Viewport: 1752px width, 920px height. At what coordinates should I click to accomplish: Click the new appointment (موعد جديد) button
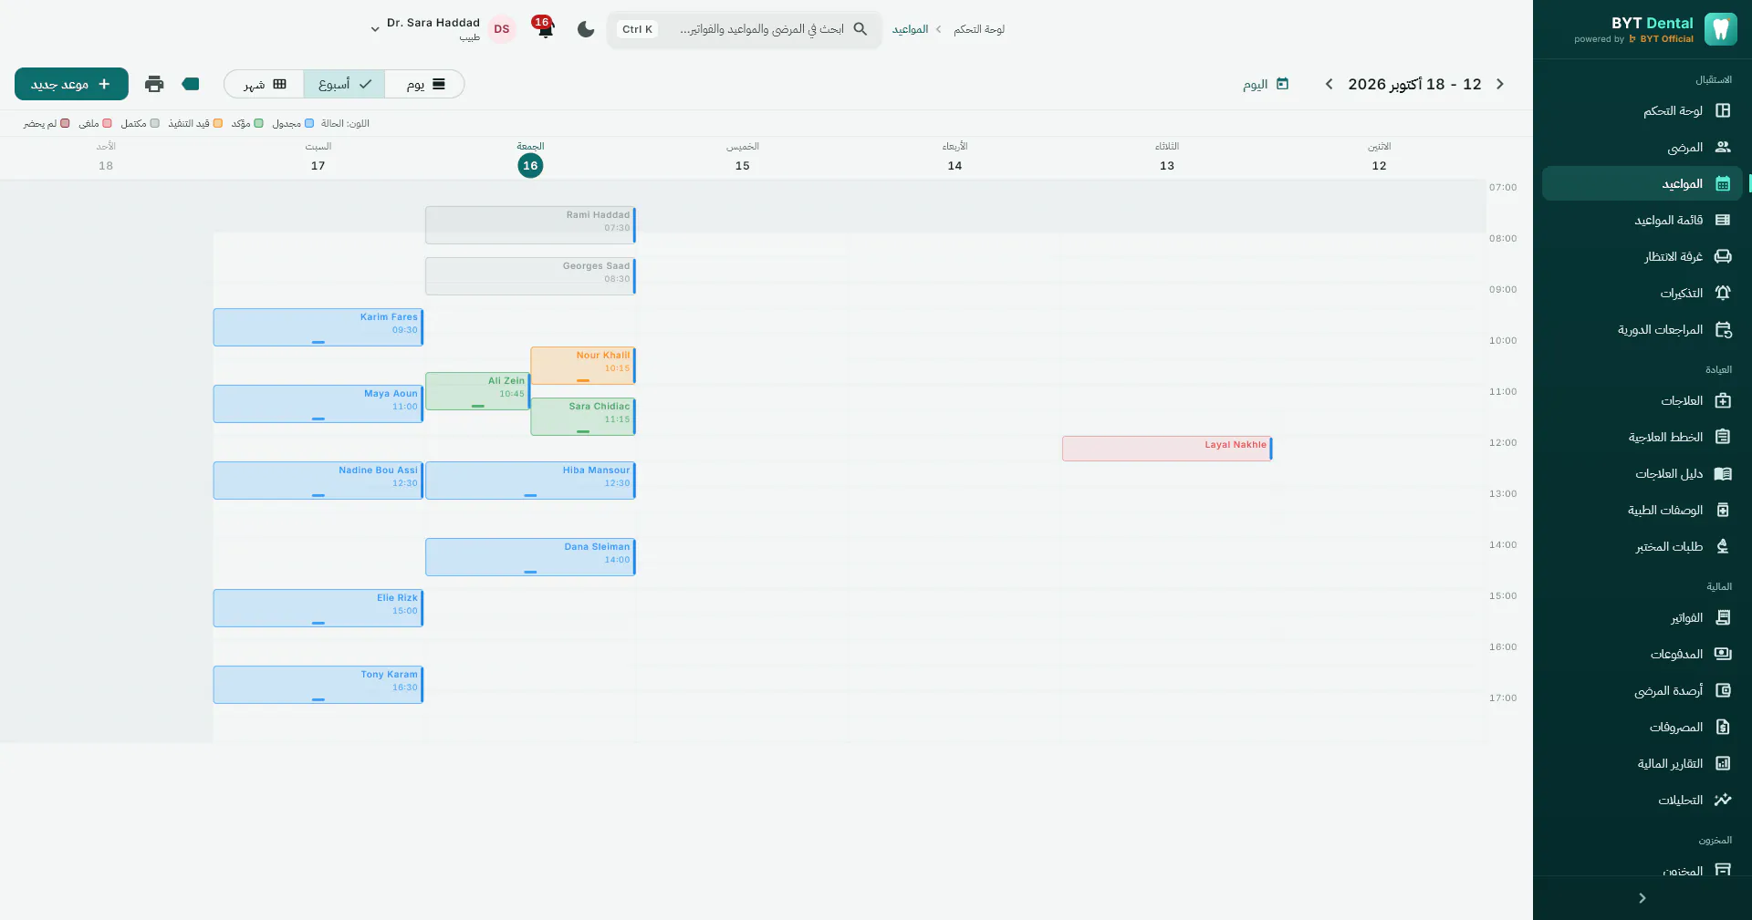point(71,84)
